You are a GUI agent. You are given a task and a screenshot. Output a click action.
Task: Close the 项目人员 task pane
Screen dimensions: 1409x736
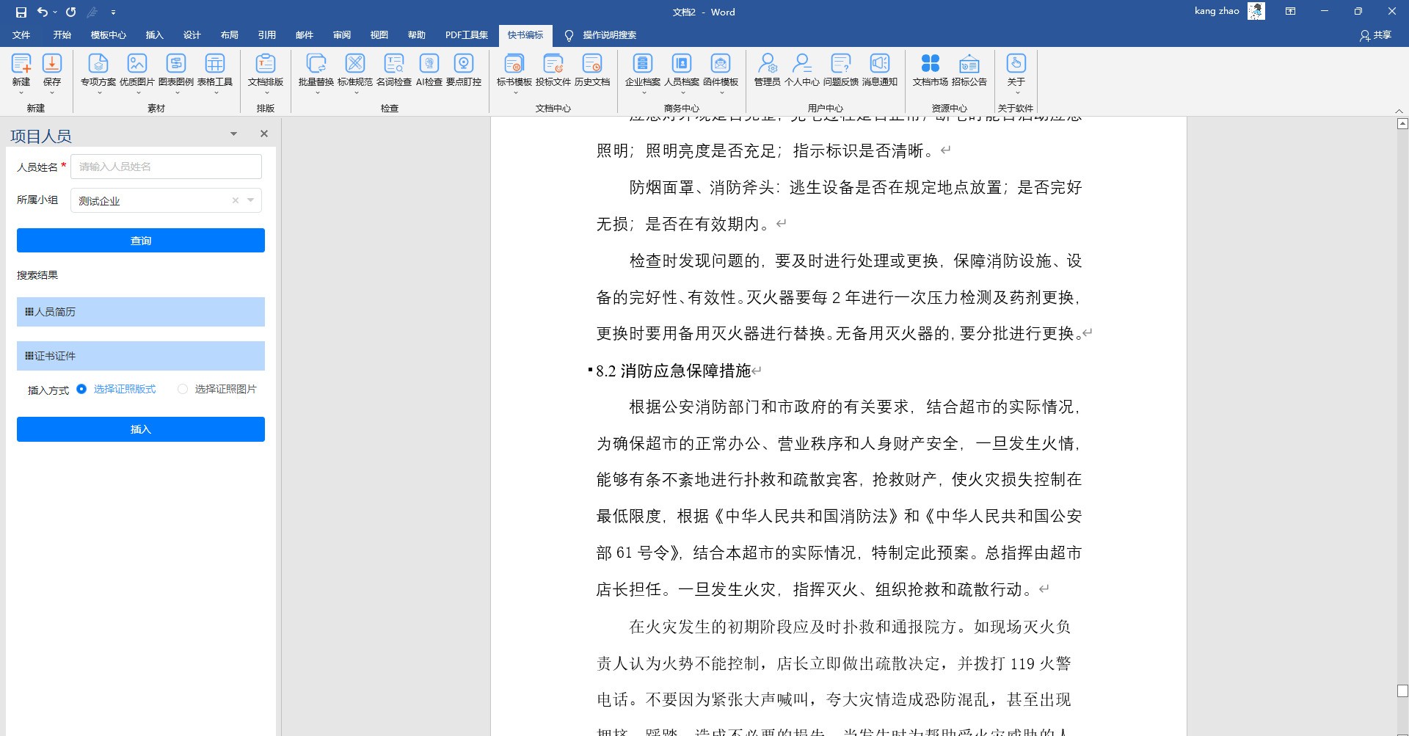pyautogui.click(x=264, y=134)
